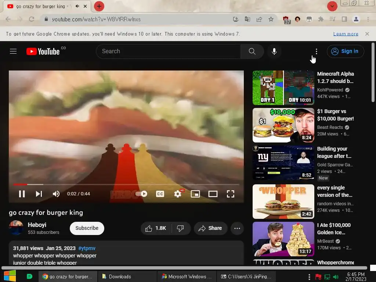Open more actions ellipsis below video
This screenshot has height=282, width=376.
click(x=237, y=228)
